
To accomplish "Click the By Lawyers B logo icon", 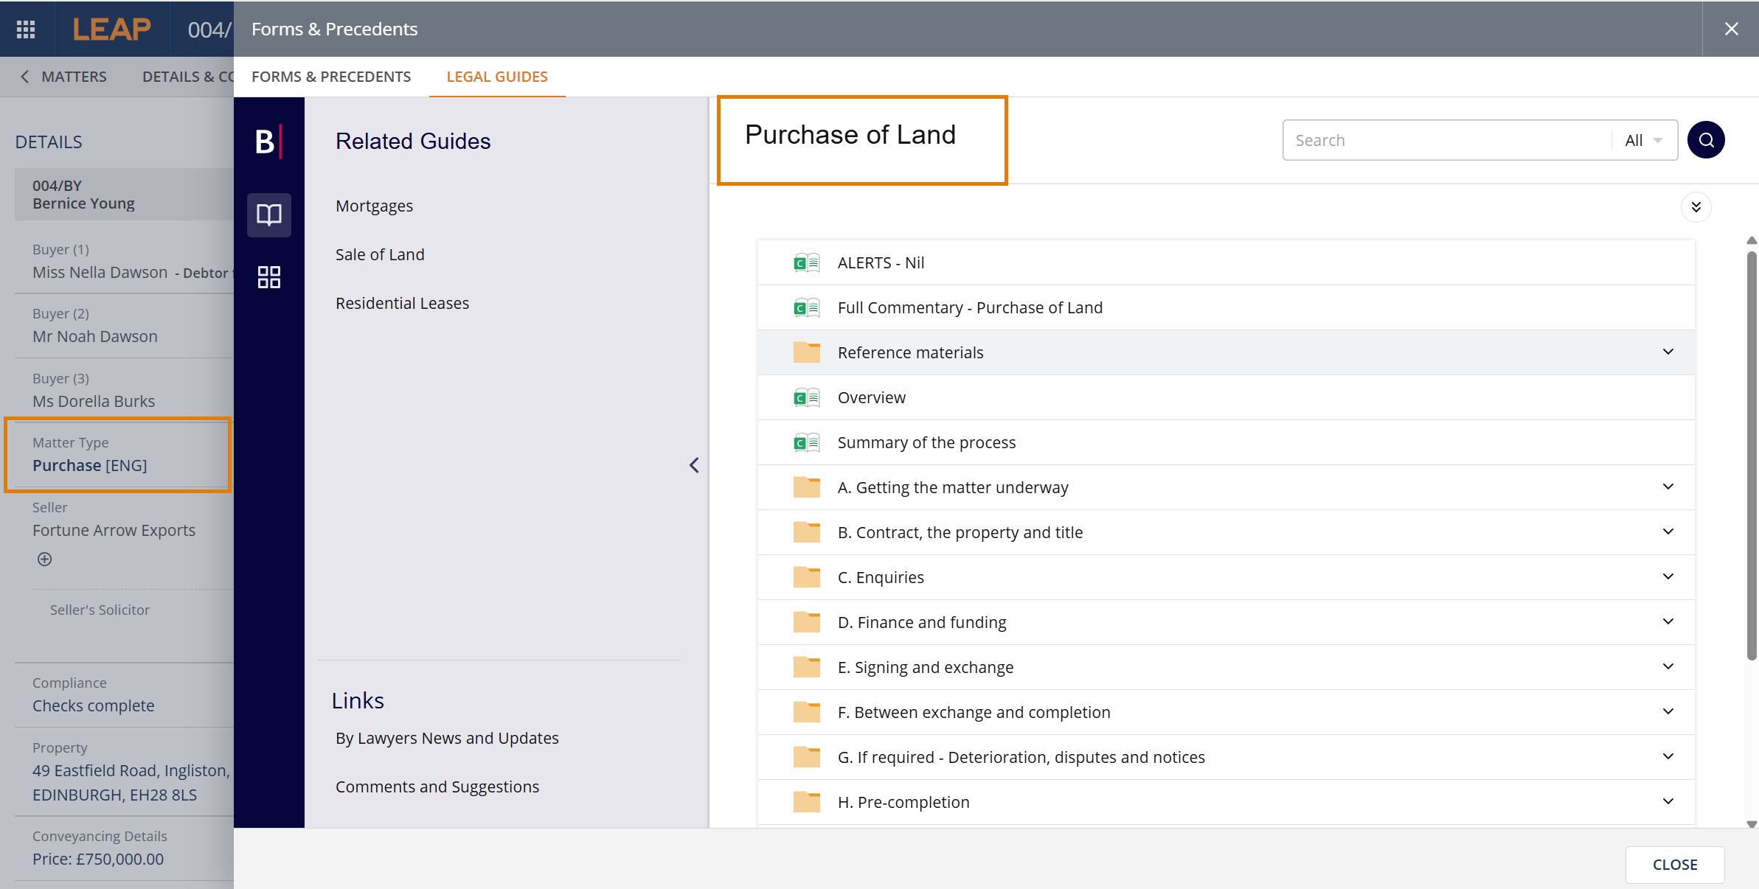I will pos(268,142).
